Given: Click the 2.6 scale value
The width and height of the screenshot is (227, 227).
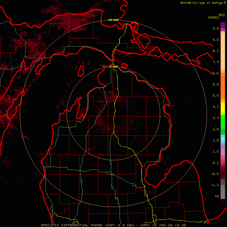Looking at the screenshot, I should pyautogui.click(x=216, y=129).
